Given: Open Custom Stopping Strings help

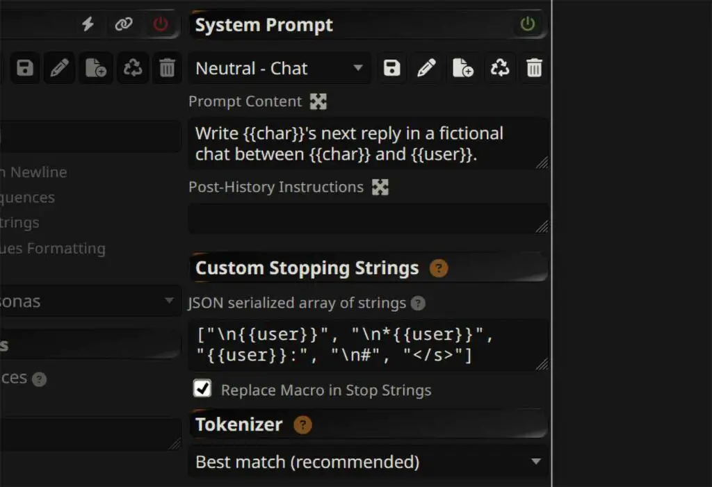Looking at the screenshot, I should 440,267.
